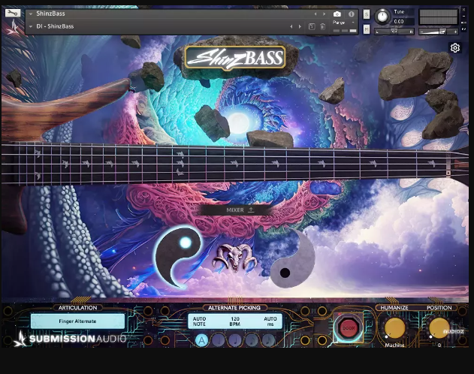Image resolution: width=474 pixels, height=374 pixels.
Task: Click the ALTERNATE PICKING section label
Action: click(234, 308)
